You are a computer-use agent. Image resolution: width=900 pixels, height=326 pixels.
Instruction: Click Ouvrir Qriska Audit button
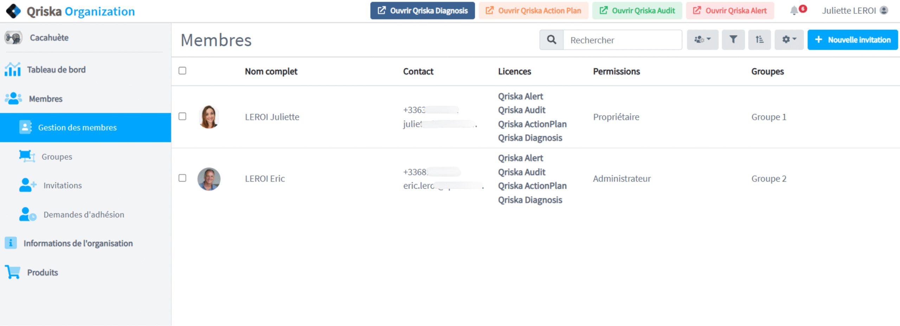click(637, 11)
